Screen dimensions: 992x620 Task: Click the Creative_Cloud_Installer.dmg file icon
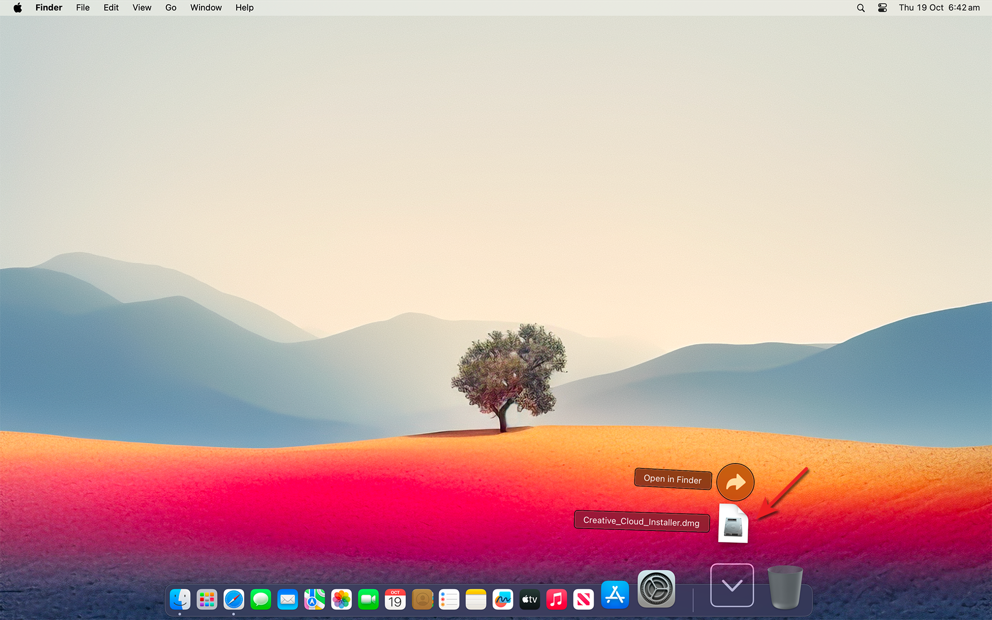click(733, 524)
